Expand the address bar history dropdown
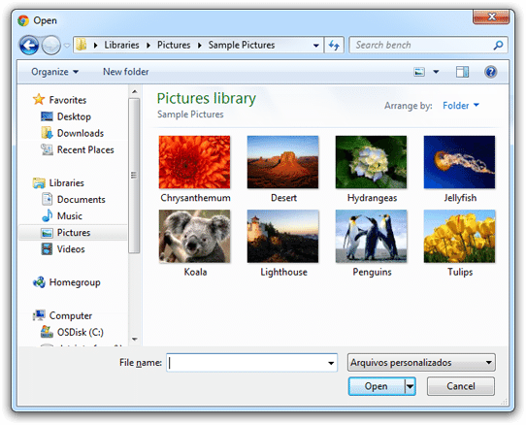This screenshot has height=425, width=526. click(x=315, y=46)
